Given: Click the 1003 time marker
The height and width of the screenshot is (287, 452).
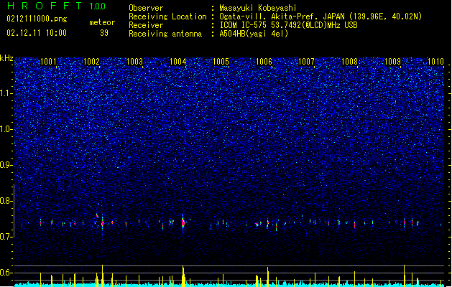Looking at the screenshot, I should click(134, 62).
